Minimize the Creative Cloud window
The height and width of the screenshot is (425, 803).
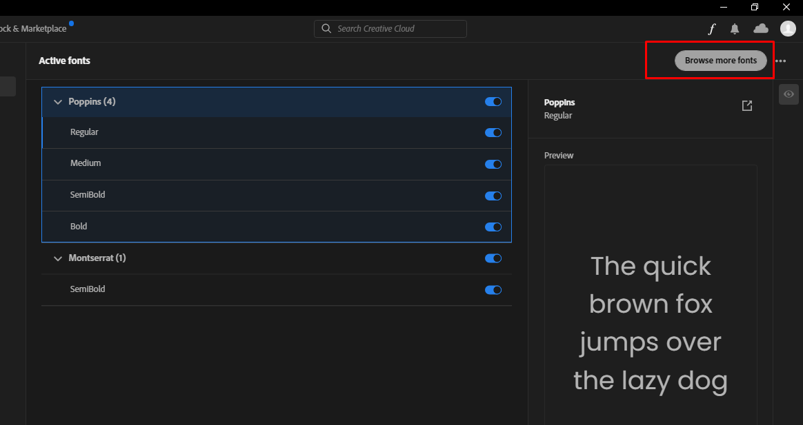point(724,7)
